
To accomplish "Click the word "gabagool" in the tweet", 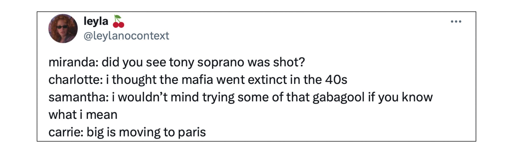I will point(339,97).
